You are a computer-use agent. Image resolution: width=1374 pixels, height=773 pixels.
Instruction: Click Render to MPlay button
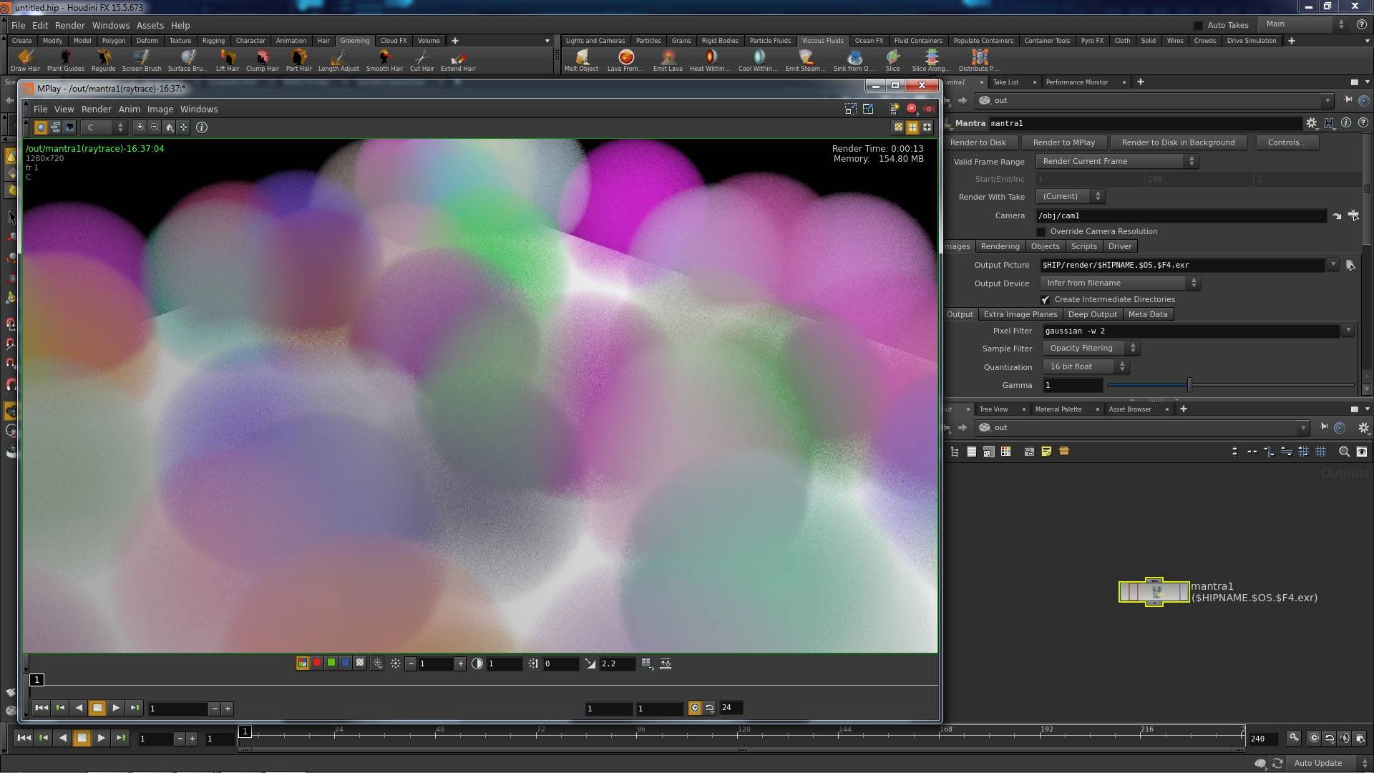pos(1063,142)
